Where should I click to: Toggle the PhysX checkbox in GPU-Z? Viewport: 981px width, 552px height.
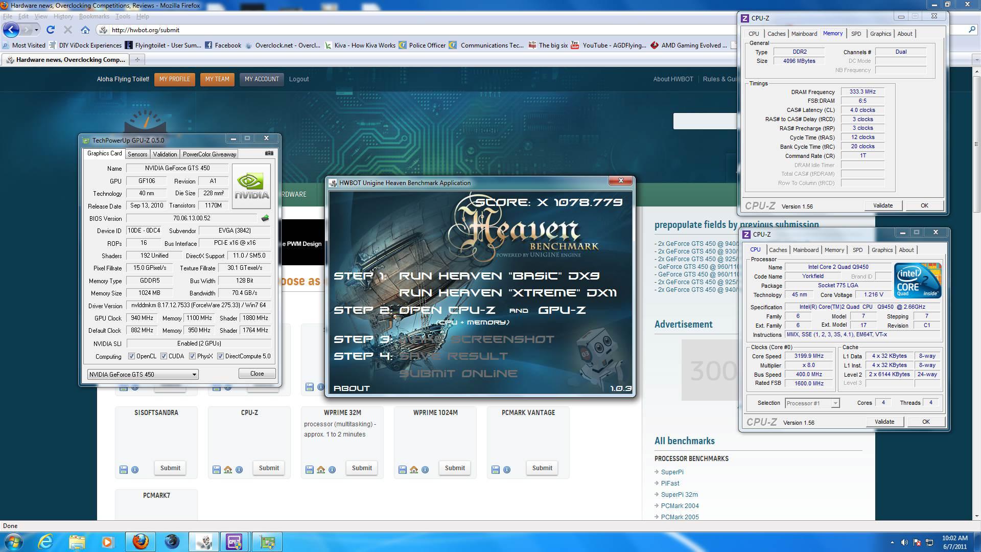pos(192,356)
